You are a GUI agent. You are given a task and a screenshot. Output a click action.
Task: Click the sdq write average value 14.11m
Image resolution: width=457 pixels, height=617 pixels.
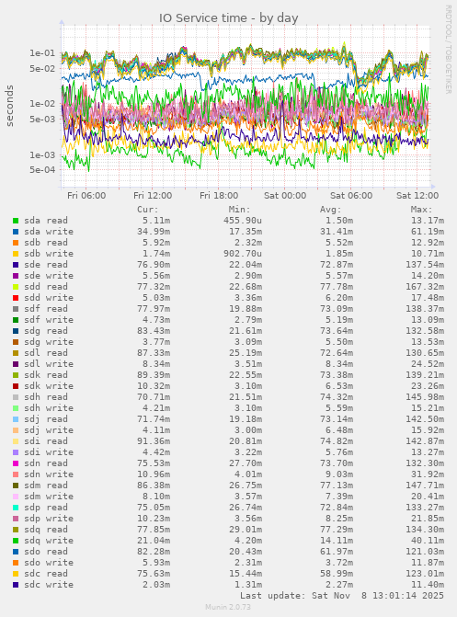337,541
